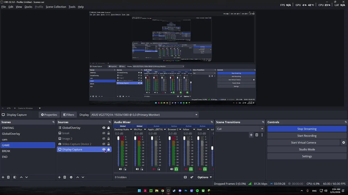Add a new source with plus icon
This screenshot has height=195, width=348.
59,177
